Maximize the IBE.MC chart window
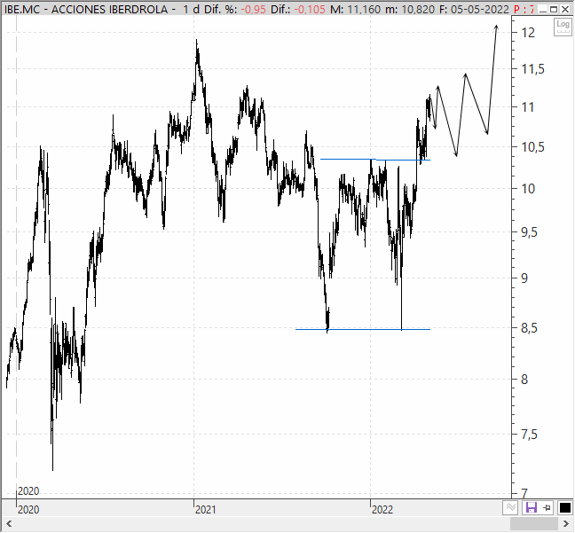The width and height of the screenshot is (575, 533). [554, 9]
